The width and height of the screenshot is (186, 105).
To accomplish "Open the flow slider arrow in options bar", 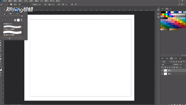I will [56, 4].
